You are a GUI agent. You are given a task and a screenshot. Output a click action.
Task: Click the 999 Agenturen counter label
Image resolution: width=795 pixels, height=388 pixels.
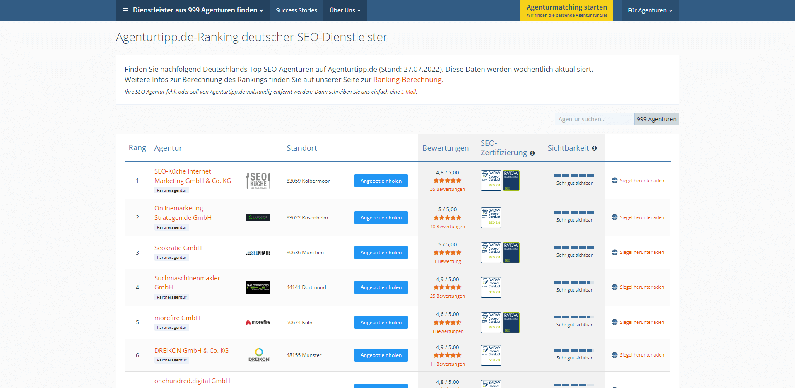click(656, 119)
